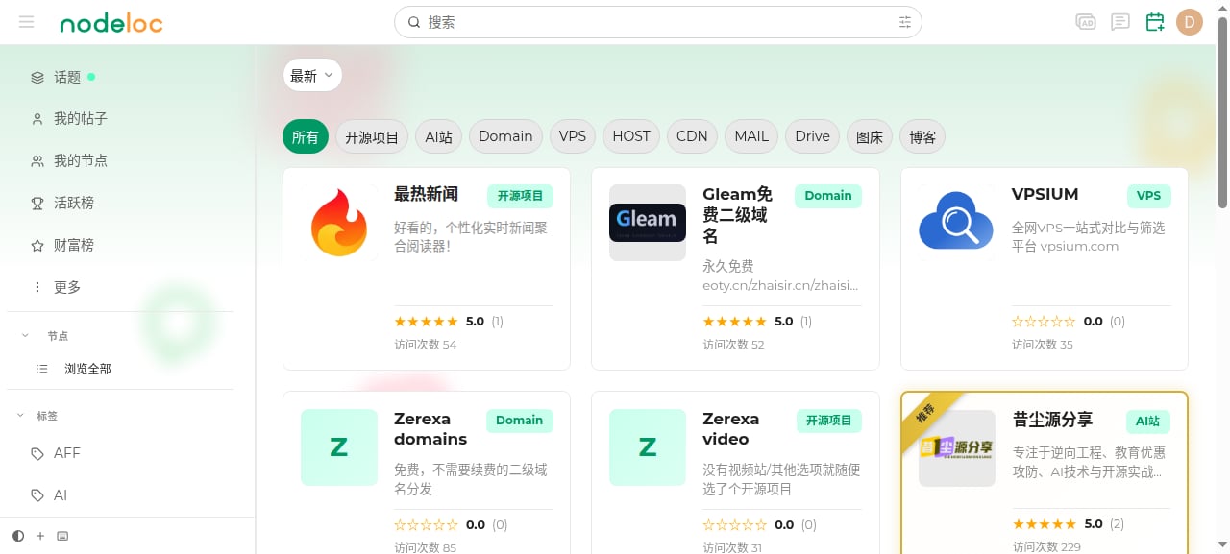Click the nodeloc logo
1230x554 pixels.
pyautogui.click(x=111, y=23)
